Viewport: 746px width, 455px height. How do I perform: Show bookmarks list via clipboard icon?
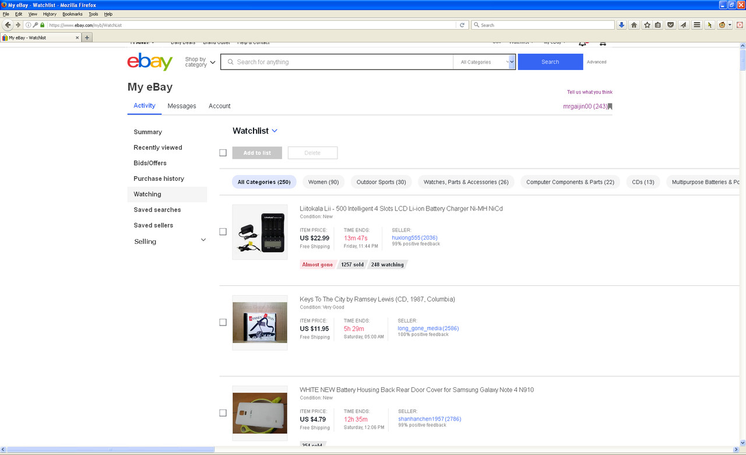(x=658, y=25)
